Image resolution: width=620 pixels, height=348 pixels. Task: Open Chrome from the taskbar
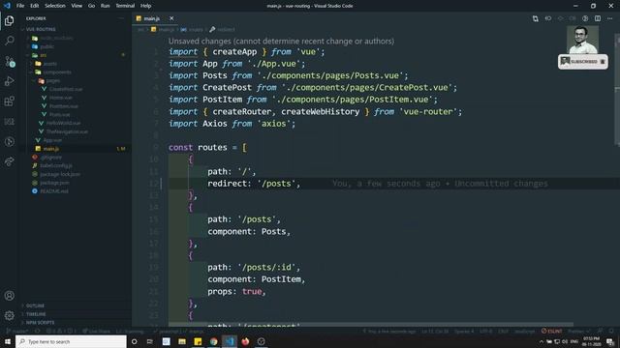pos(213,341)
